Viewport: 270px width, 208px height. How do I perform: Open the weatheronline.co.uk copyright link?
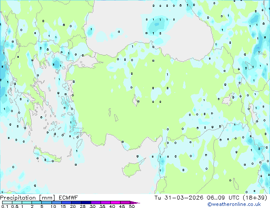pyautogui.click(x=234, y=204)
